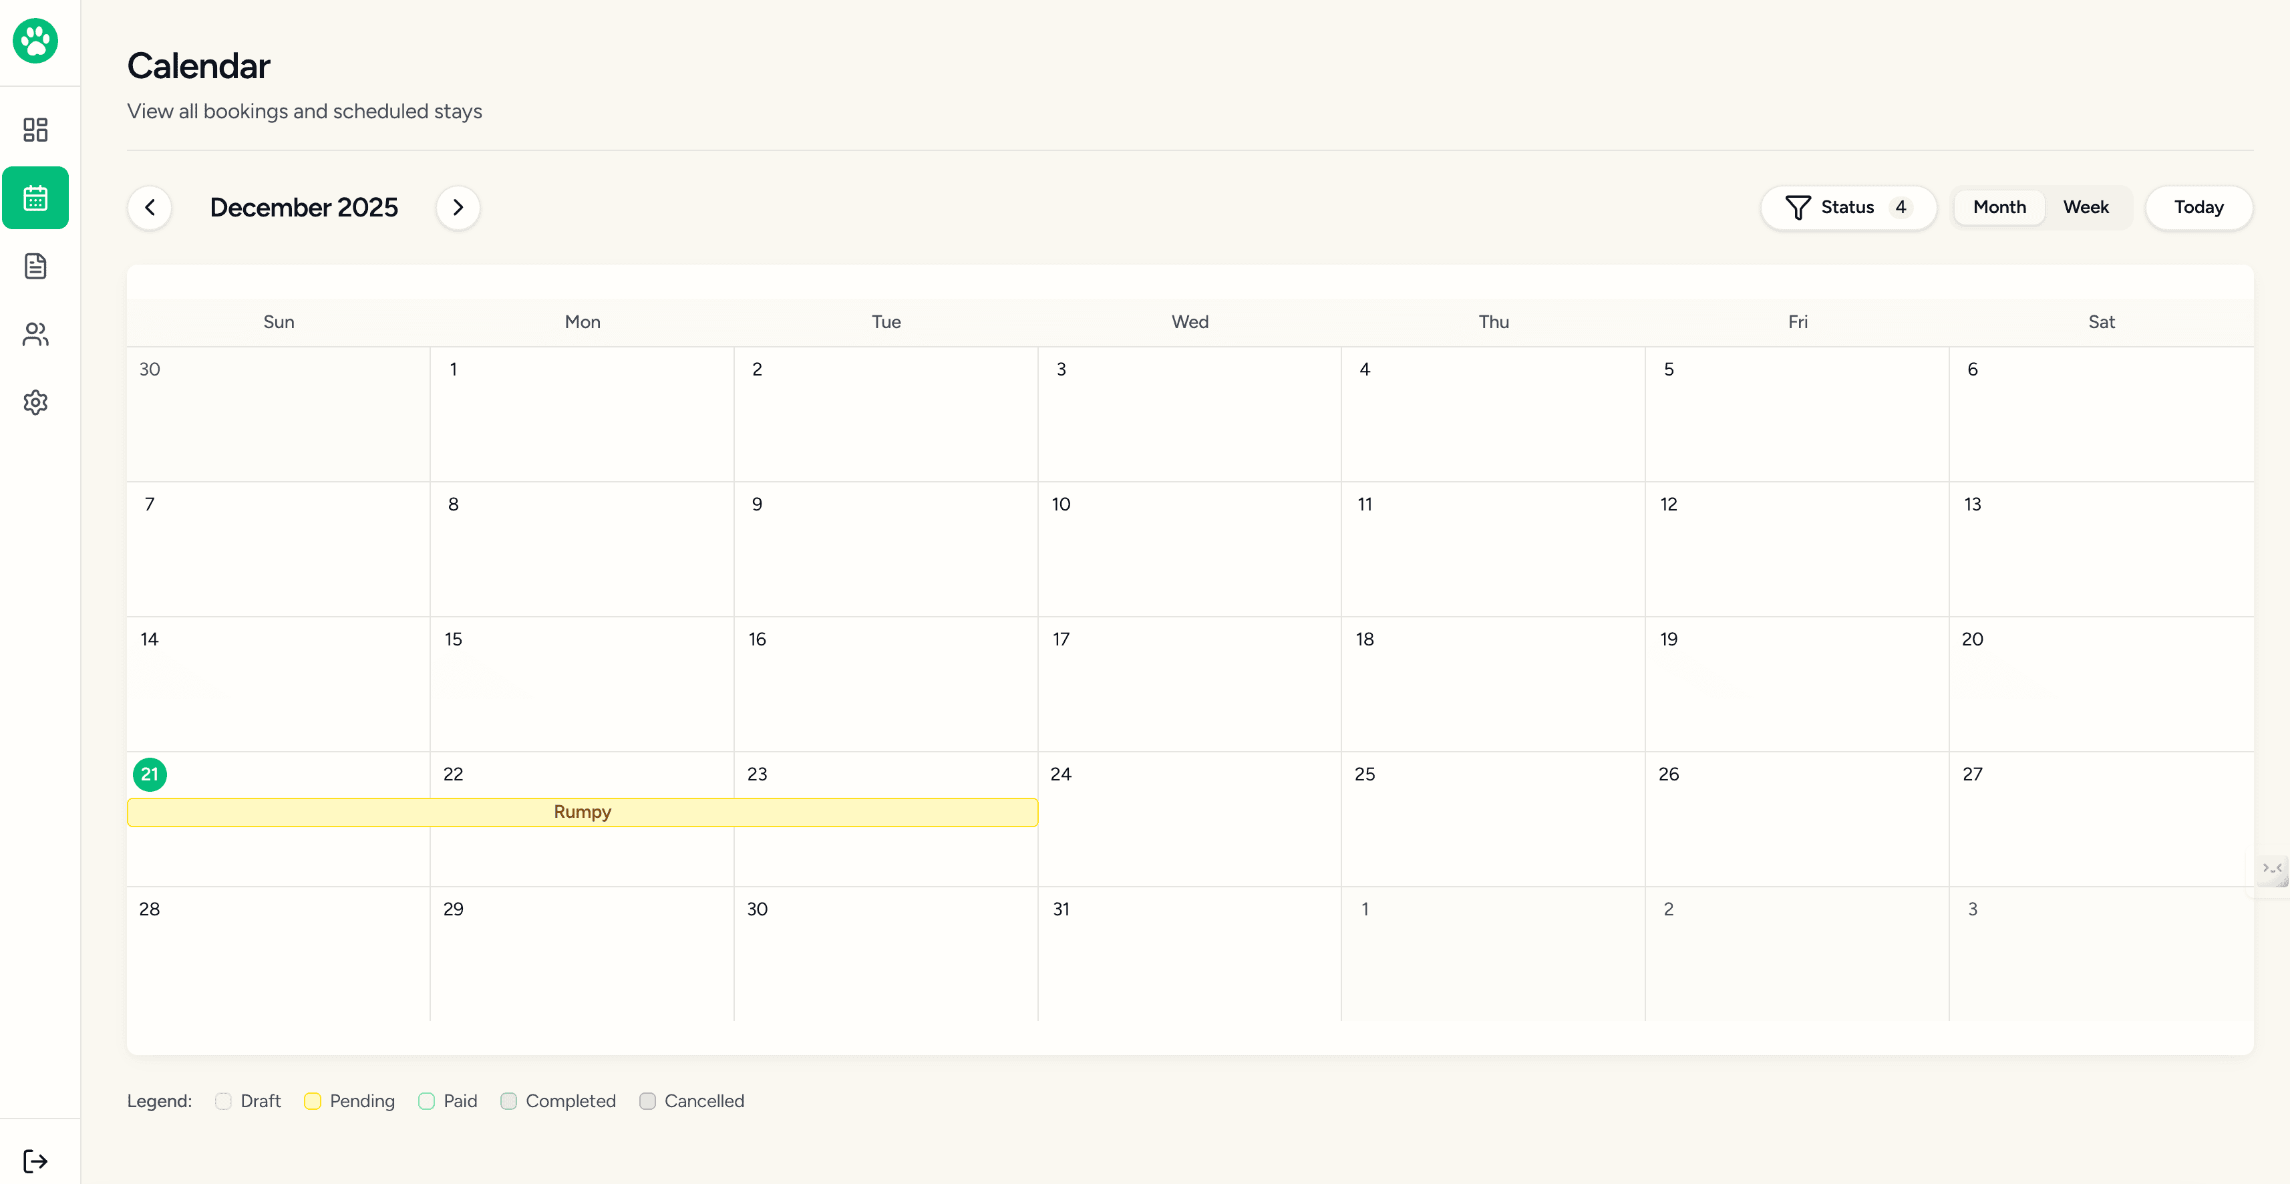Open the Clients section via people icon
The height and width of the screenshot is (1184, 2290).
point(35,334)
